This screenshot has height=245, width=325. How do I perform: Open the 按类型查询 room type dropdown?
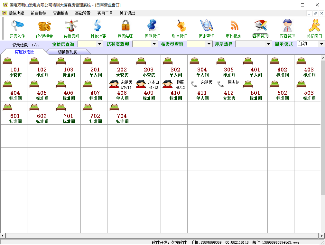pos(209,44)
